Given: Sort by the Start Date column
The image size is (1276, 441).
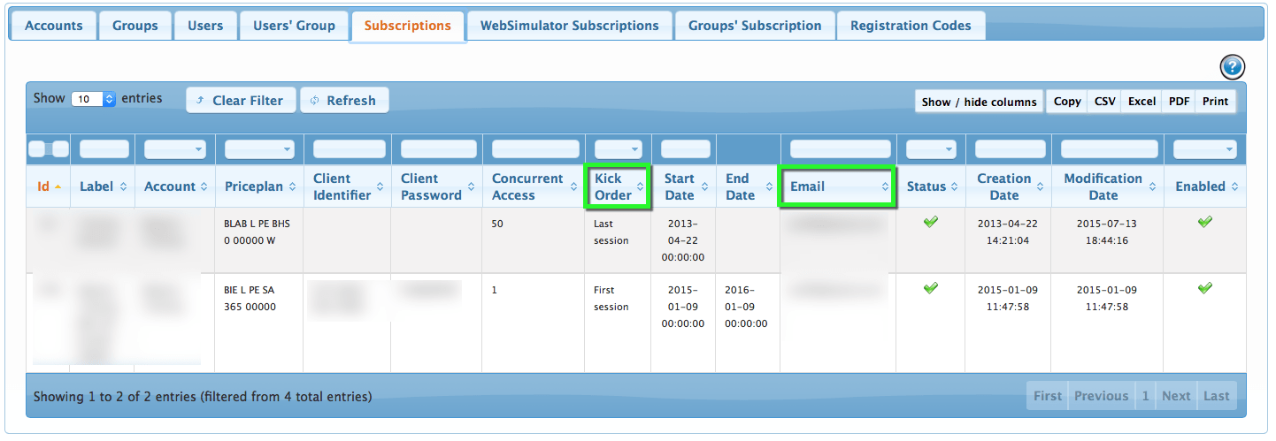Looking at the screenshot, I should tap(684, 186).
